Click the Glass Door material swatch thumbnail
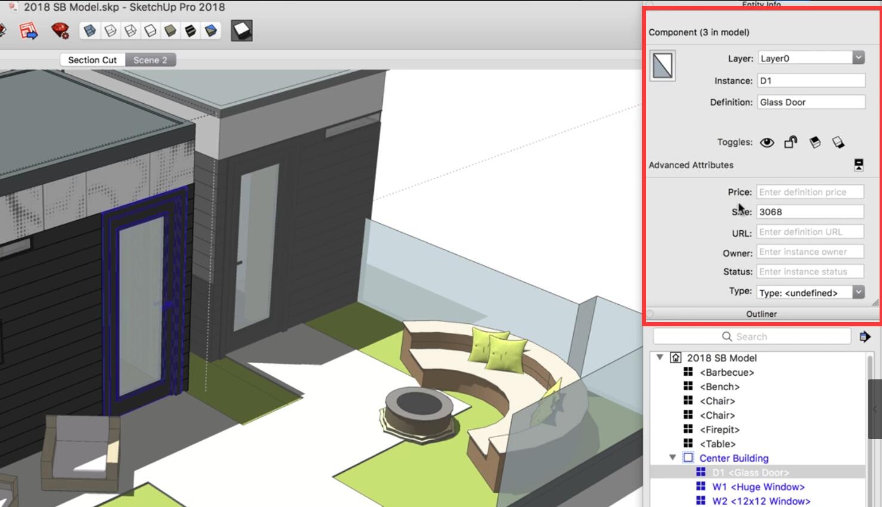 (662, 66)
